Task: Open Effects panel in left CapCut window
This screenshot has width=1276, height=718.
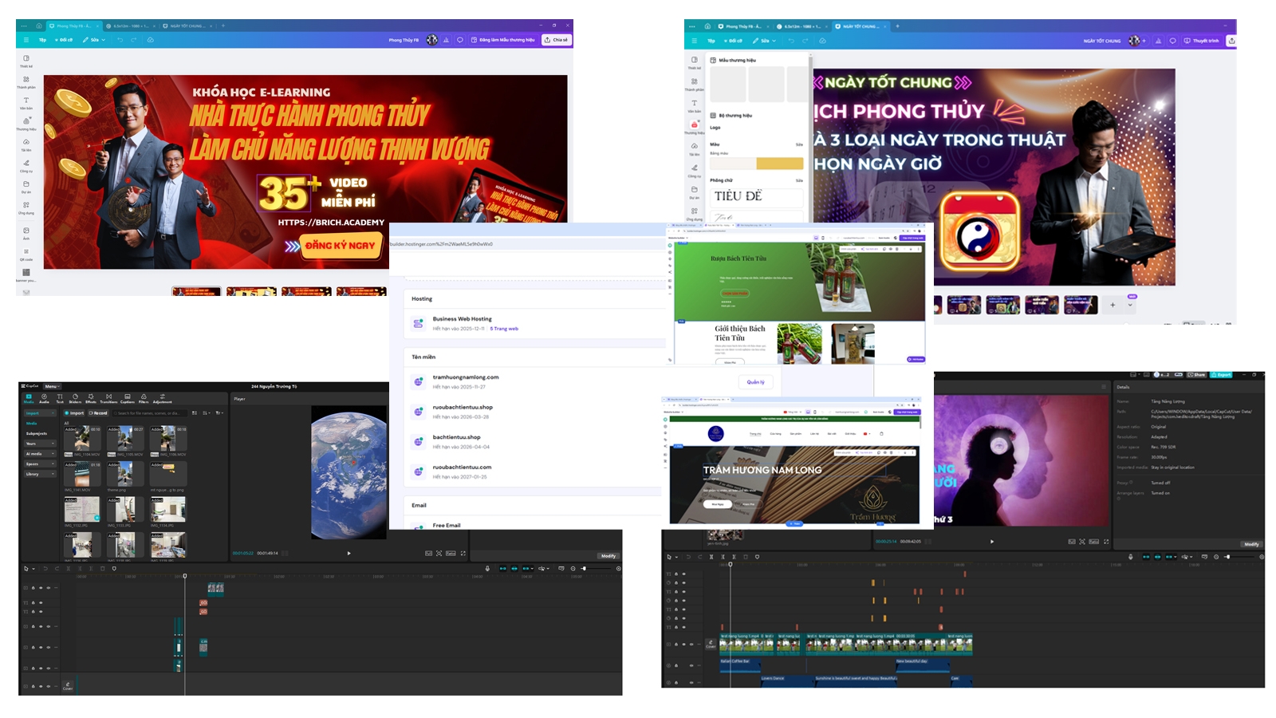Action: coord(91,398)
